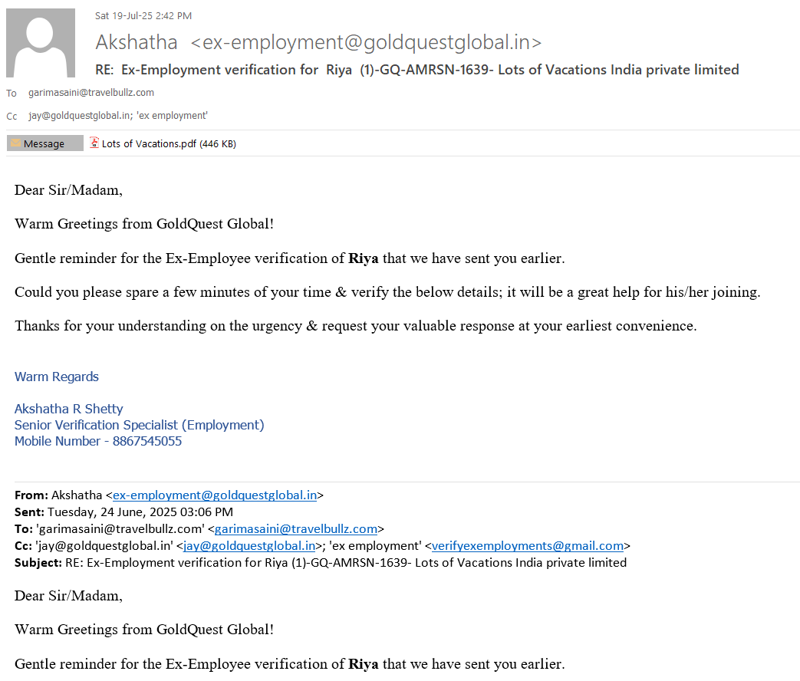Click the date Sat 19-Jul-25 2:42 PM
This screenshot has height=681, width=800.
tap(143, 15)
